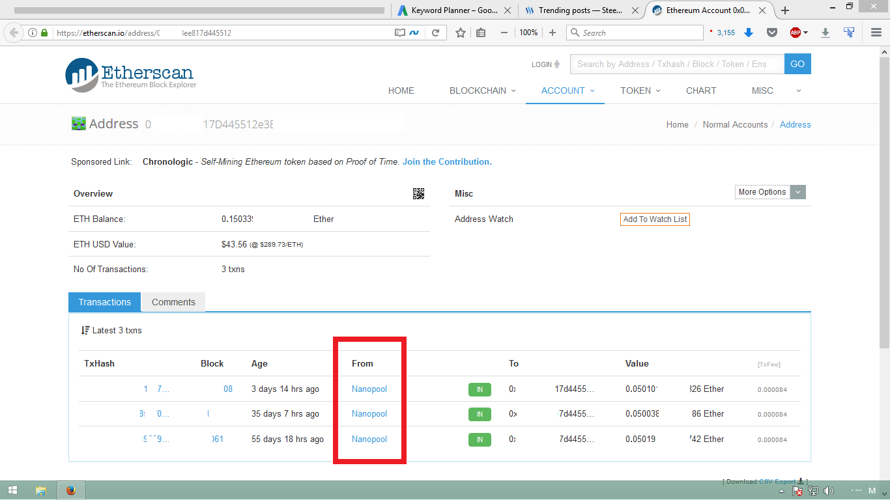
Task: Click block number in 3 days ago row
Action: coord(228,389)
